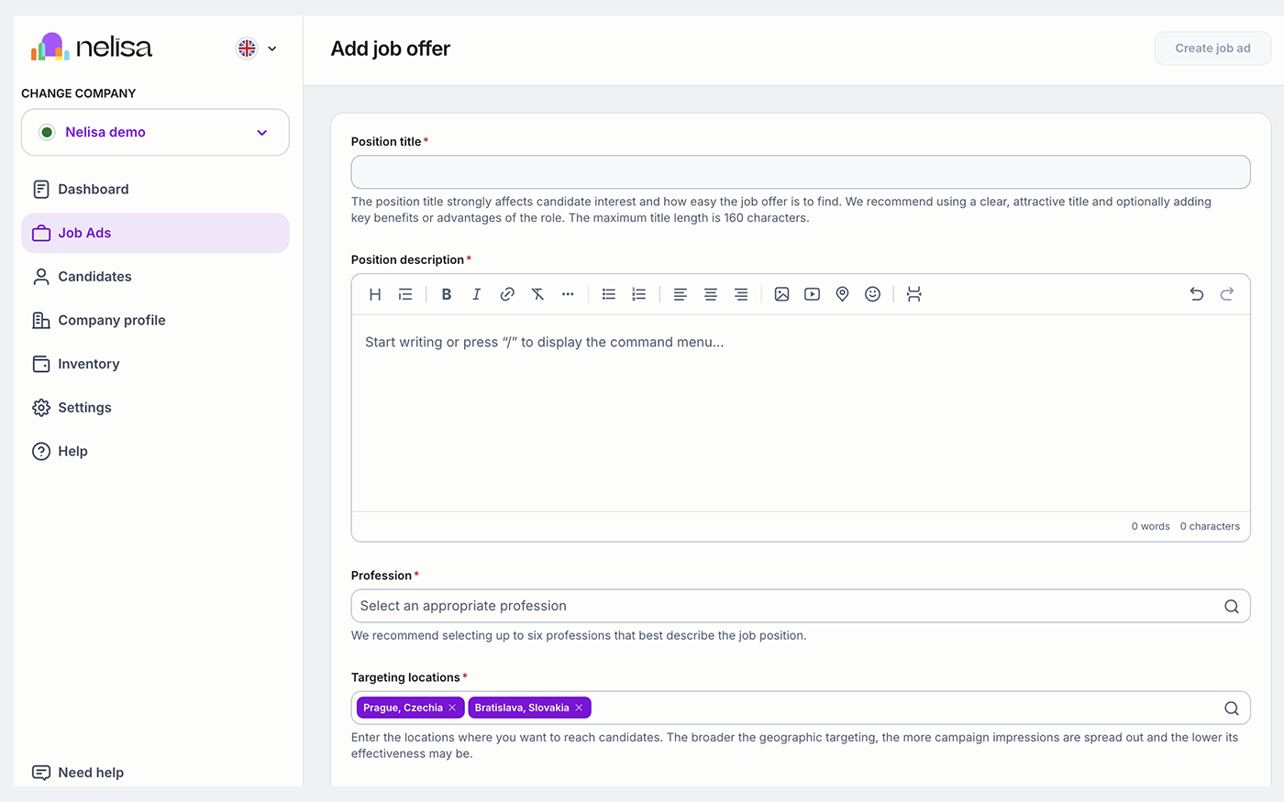Clear formatting in the editor
Screen dimensions: 1284x802
point(537,294)
